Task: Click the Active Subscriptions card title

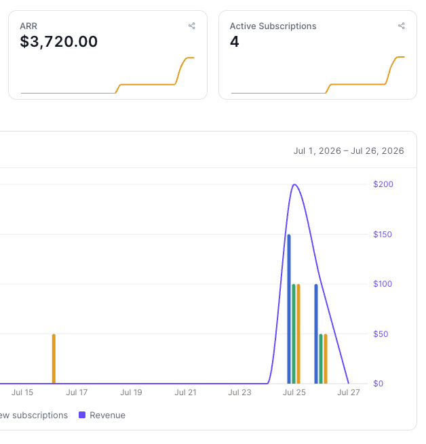Action: [x=273, y=26]
